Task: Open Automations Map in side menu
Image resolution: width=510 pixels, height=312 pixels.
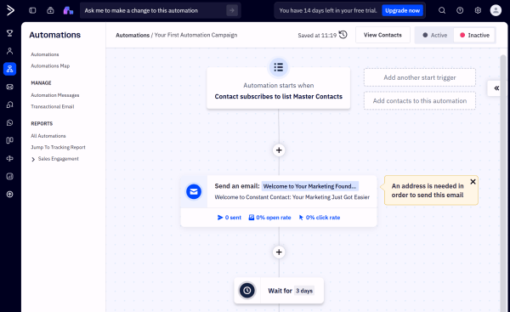Action: point(50,65)
